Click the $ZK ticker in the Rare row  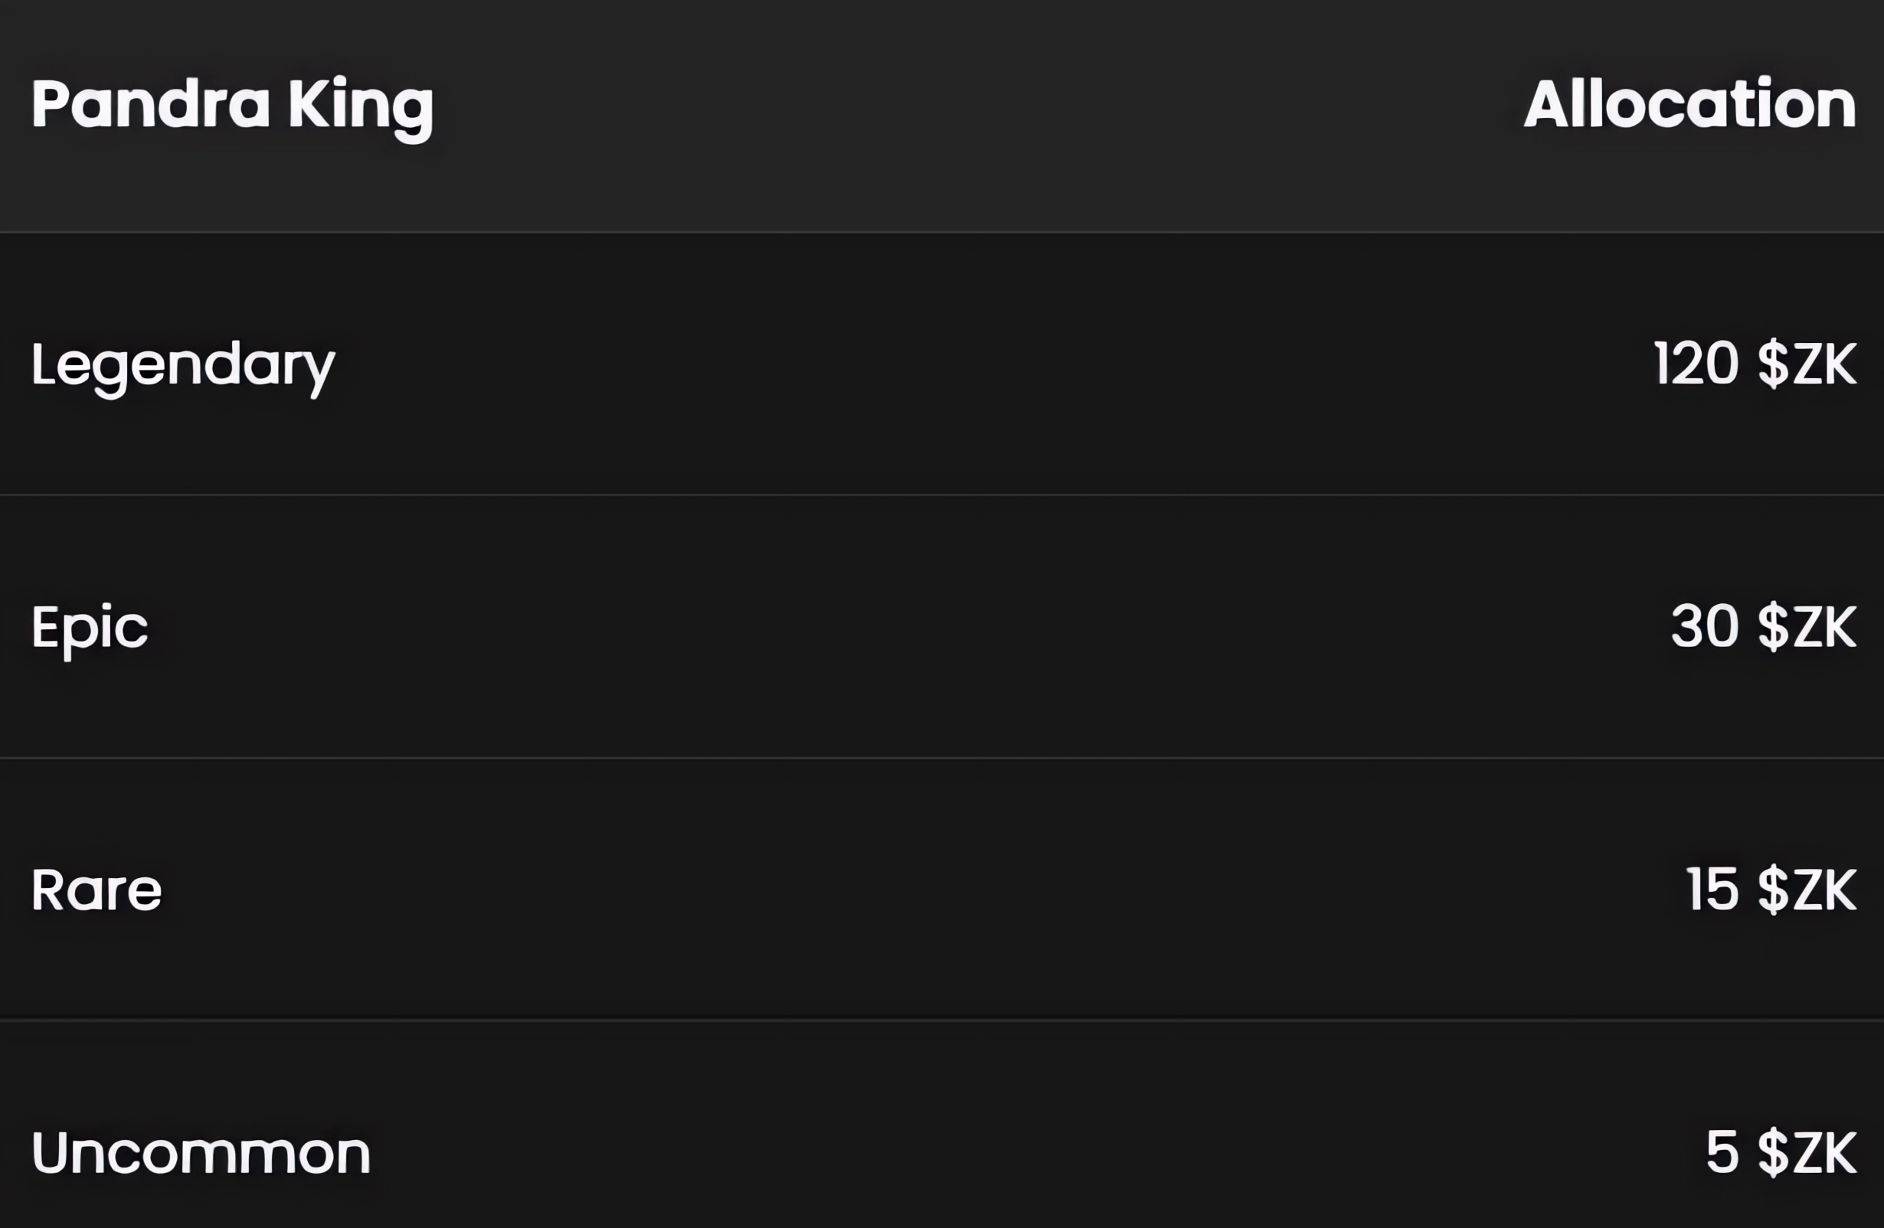point(1807,890)
